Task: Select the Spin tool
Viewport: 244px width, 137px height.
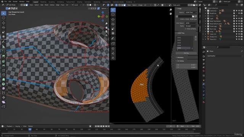Action: tap(3, 84)
